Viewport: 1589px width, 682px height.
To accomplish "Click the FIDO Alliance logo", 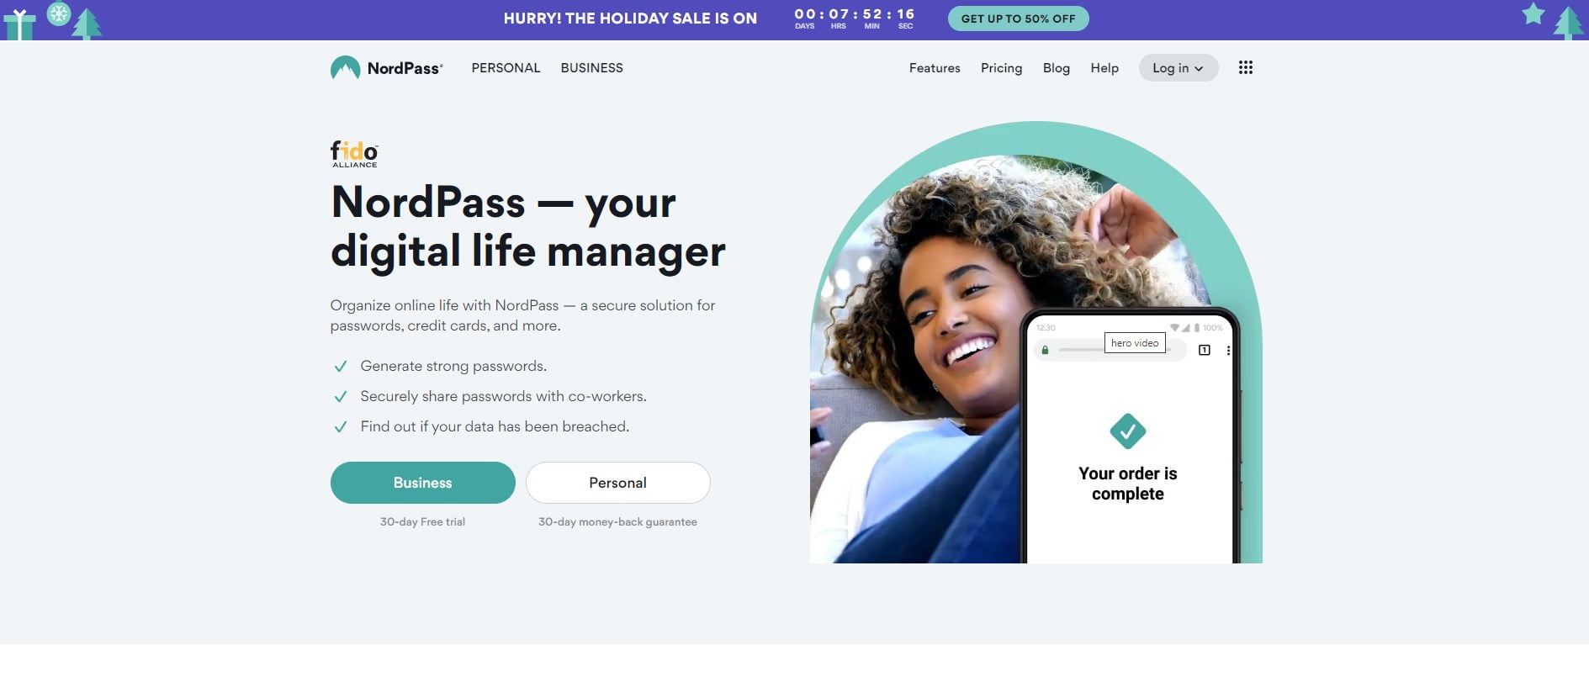I will tap(354, 154).
